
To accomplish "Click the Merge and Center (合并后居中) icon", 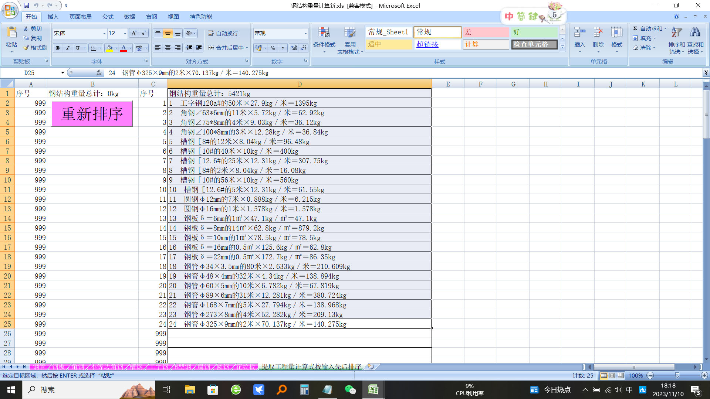I will (211, 48).
